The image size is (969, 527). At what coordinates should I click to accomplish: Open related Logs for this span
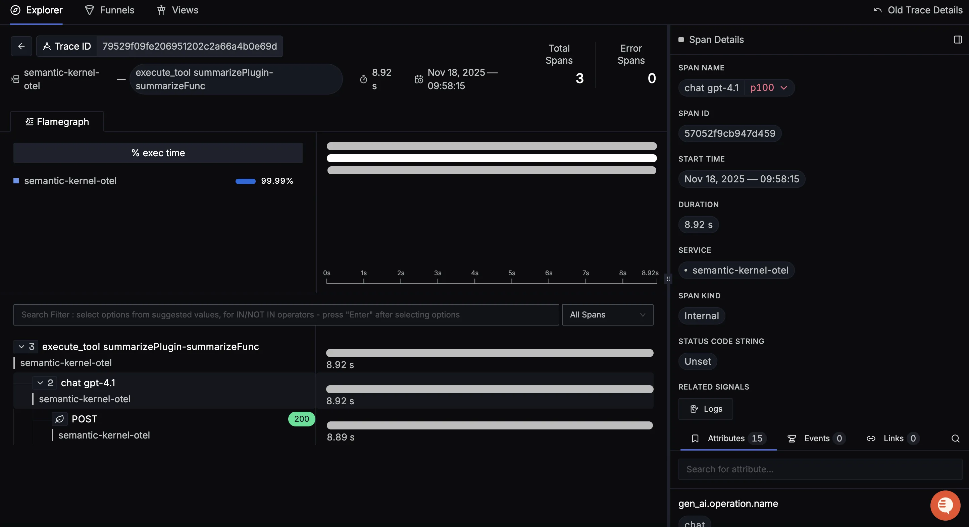pyautogui.click(x=706, y=409)
